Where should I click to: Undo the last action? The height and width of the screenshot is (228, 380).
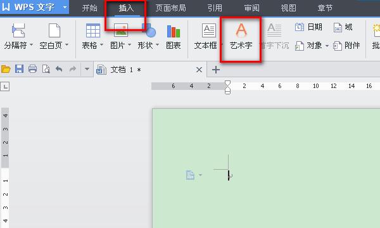[59, 69]
